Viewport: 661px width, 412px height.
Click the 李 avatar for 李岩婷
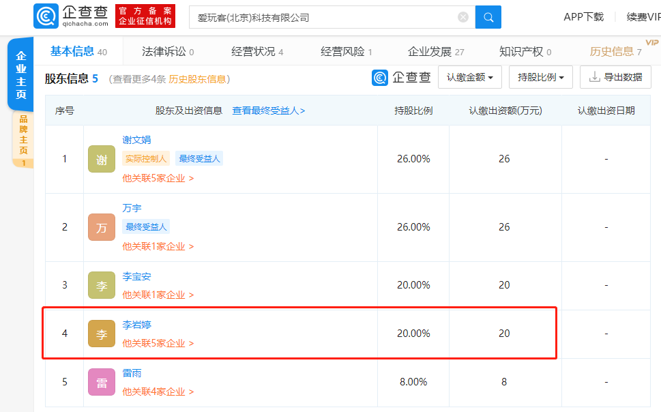[x=102, y=334]
